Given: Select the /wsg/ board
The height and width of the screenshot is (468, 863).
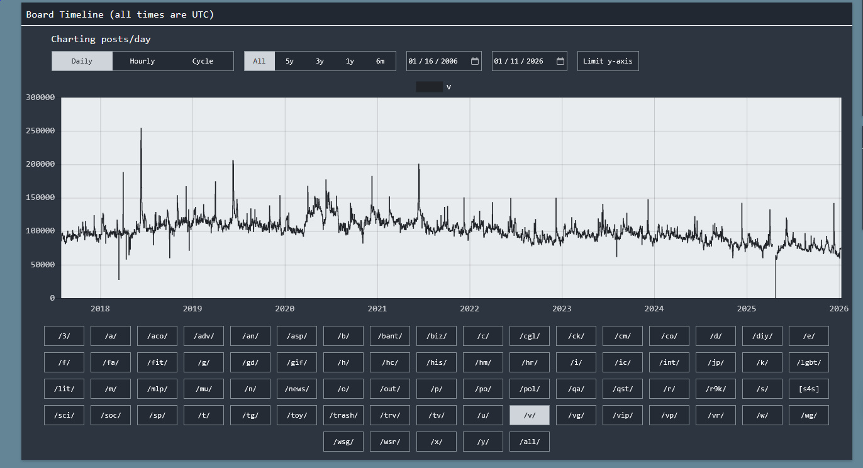Looking at the screenshot, I should [343, 442].
